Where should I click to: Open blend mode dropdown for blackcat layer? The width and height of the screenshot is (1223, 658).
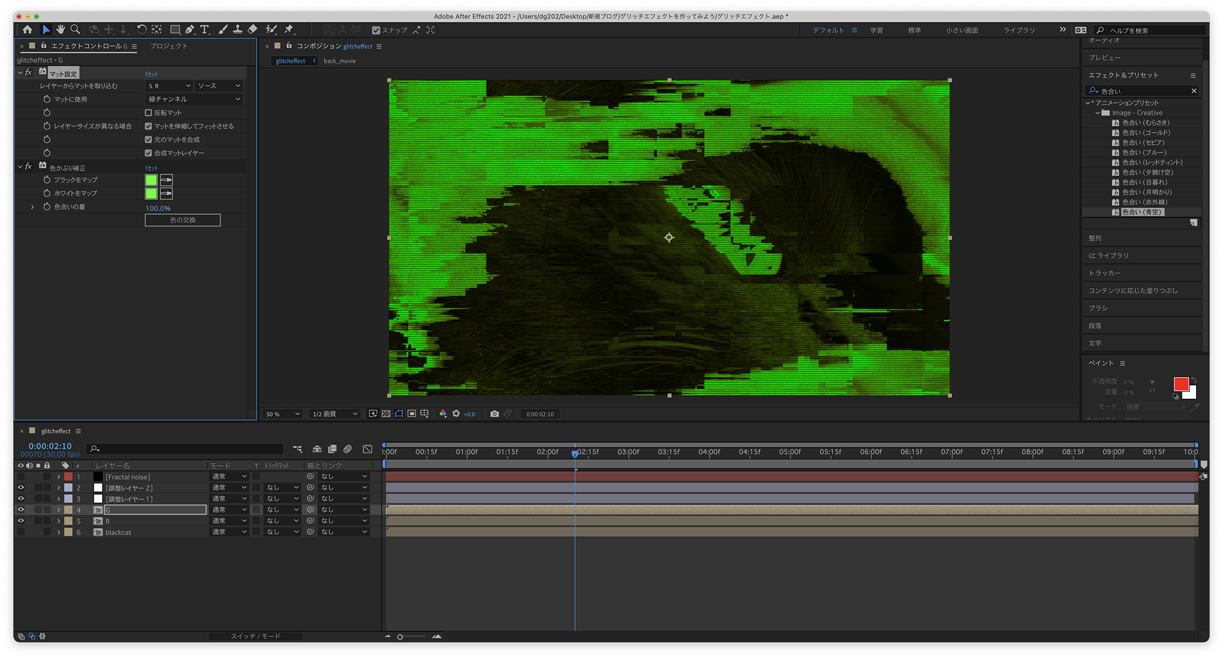pyautogui.click(x=229, y=532)
